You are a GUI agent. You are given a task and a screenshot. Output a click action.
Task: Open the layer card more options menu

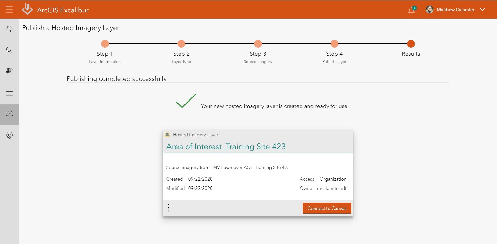(x=168, y=208)
